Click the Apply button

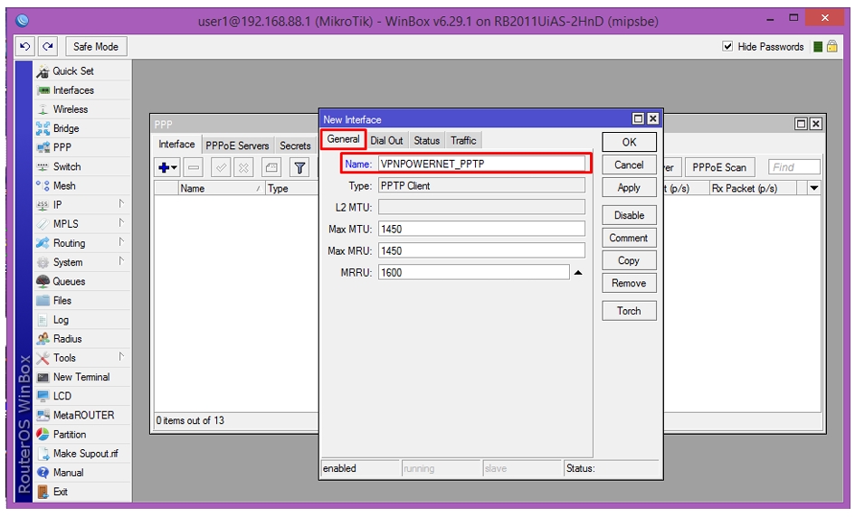(629, 187)
